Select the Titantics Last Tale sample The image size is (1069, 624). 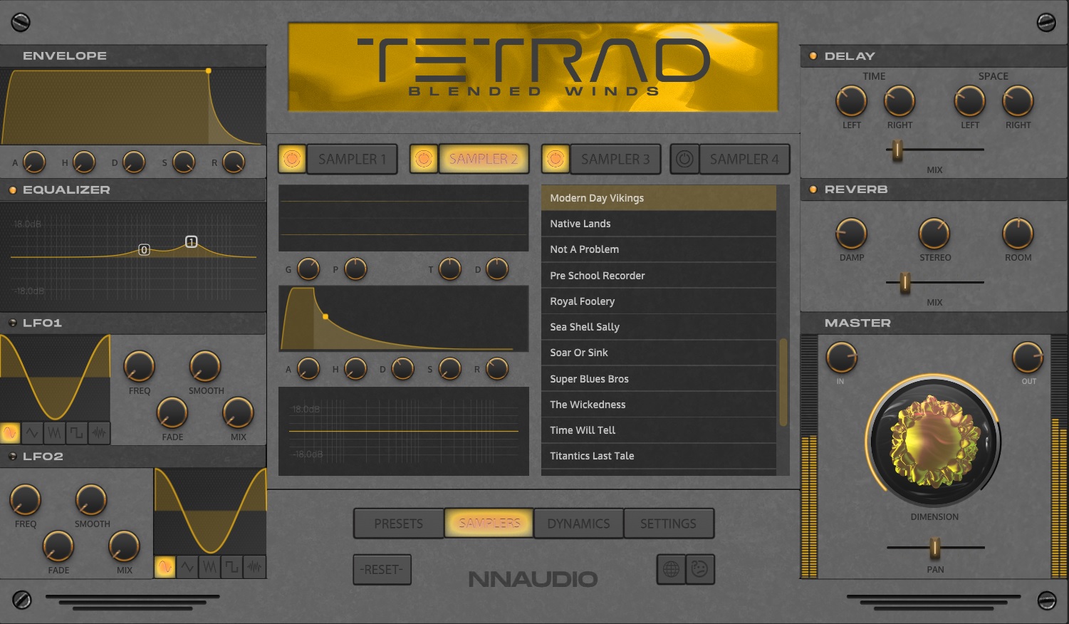(x=659, y=456)
